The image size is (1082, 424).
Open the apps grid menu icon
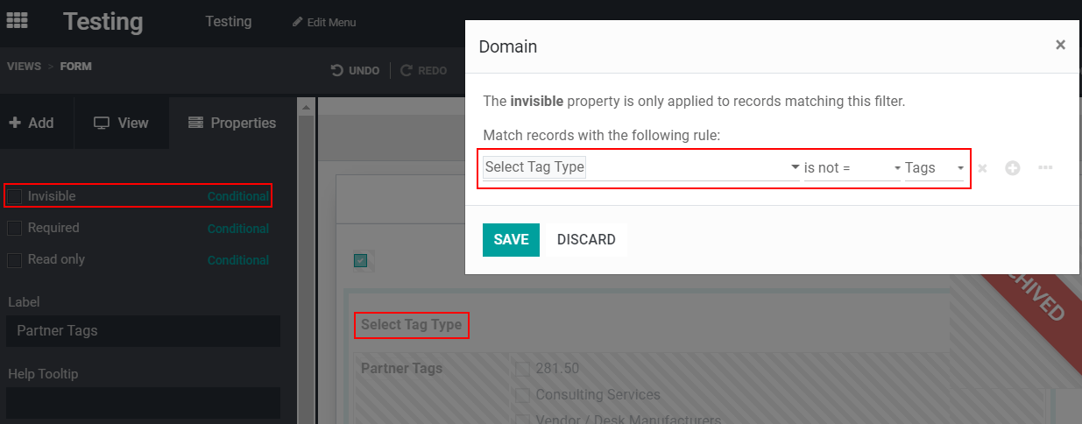pos(17,20)
